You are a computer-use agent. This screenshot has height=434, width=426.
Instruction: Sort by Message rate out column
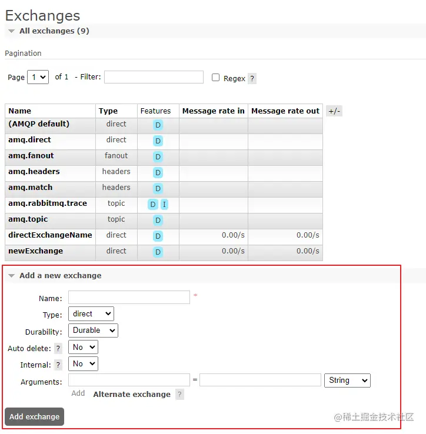point(285,111)
